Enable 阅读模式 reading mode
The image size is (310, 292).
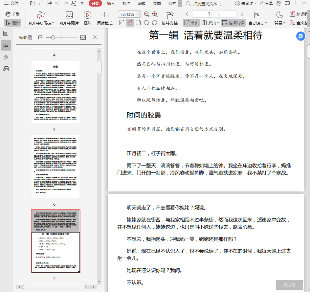104,18
